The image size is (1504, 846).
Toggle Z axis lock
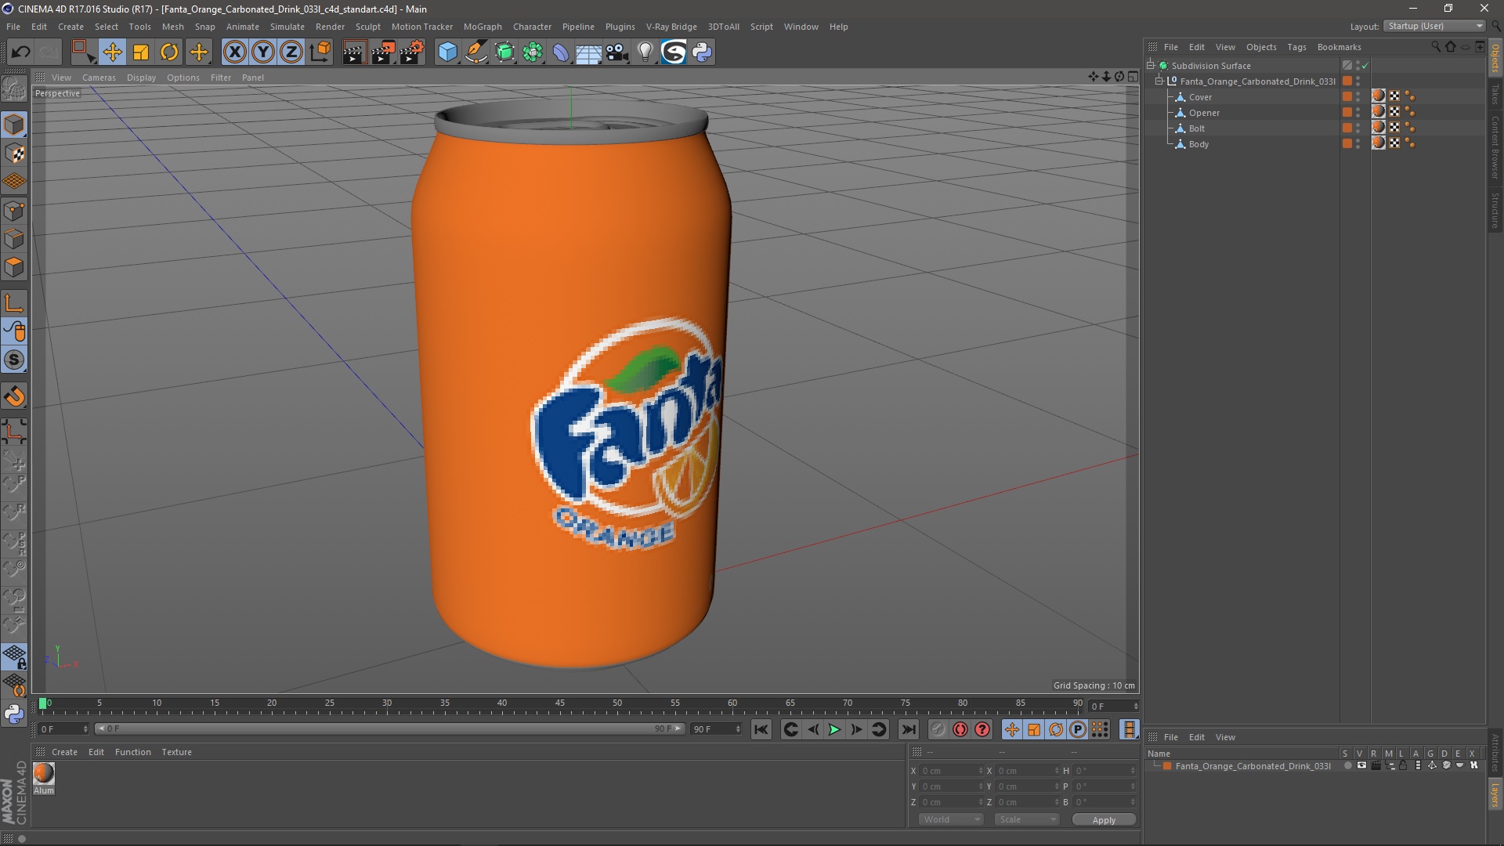tap(291, 52)
